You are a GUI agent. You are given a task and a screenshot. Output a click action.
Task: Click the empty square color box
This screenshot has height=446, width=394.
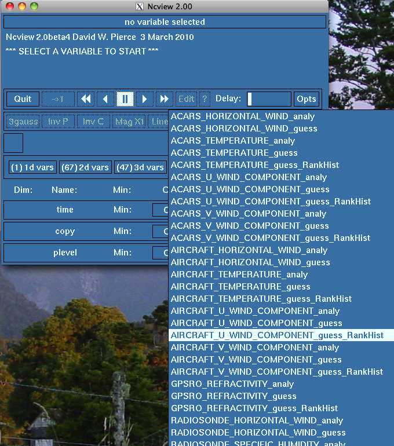pyautogui.click(x=13, y=143)
